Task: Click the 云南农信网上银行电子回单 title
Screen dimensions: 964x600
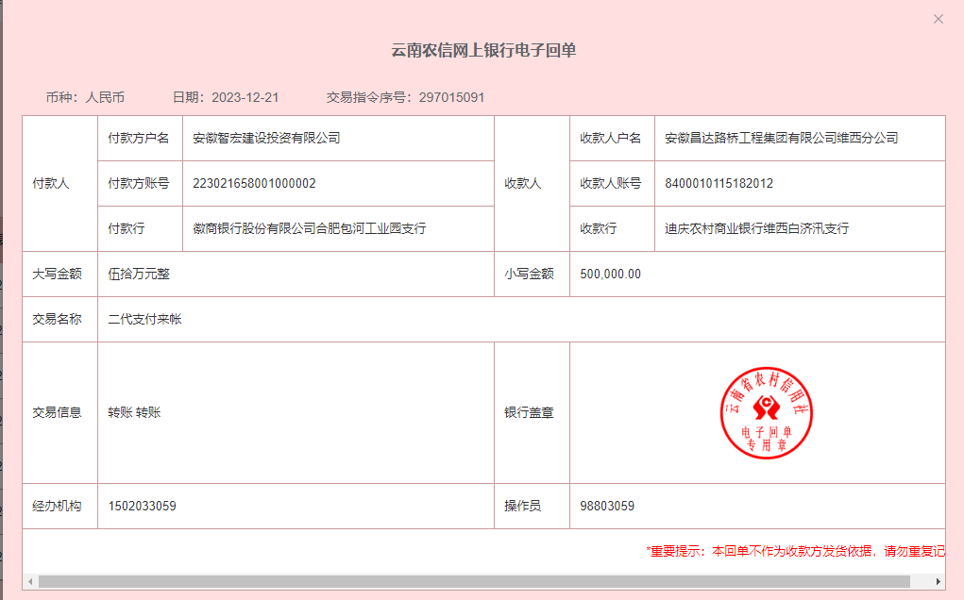Action: 483,50
